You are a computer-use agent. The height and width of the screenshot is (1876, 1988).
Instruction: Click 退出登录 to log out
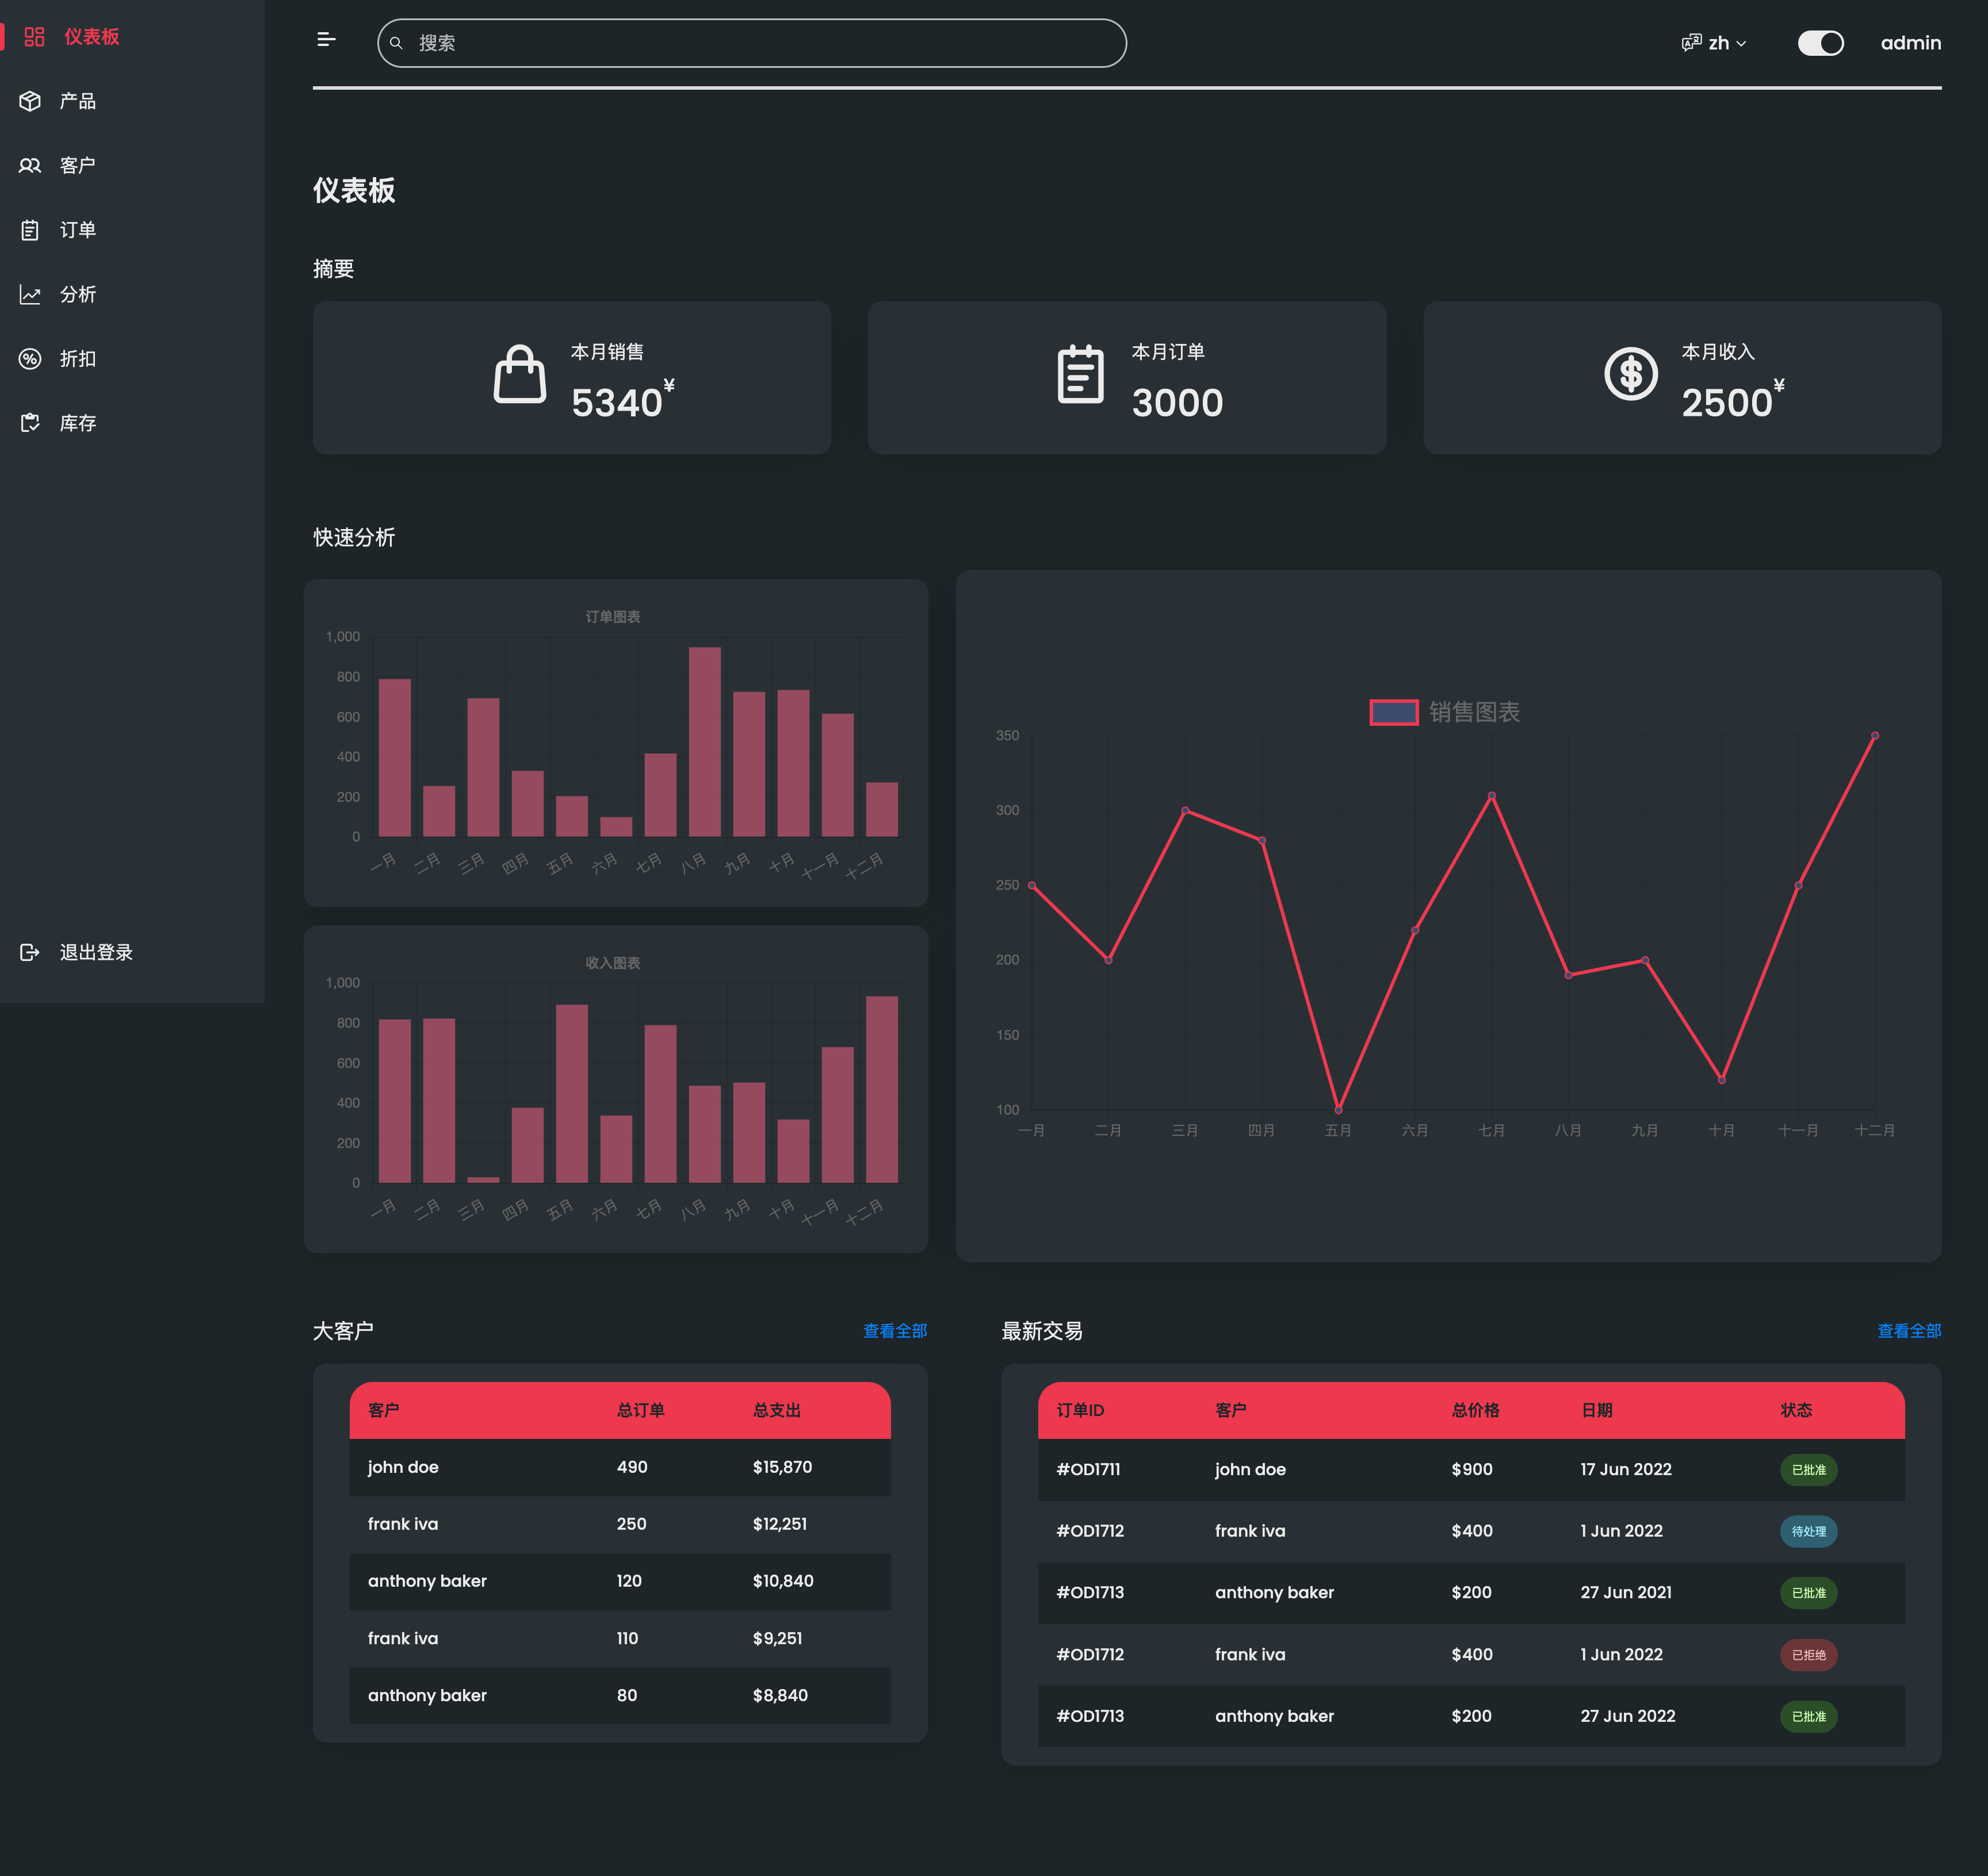(x=96, y=952)
